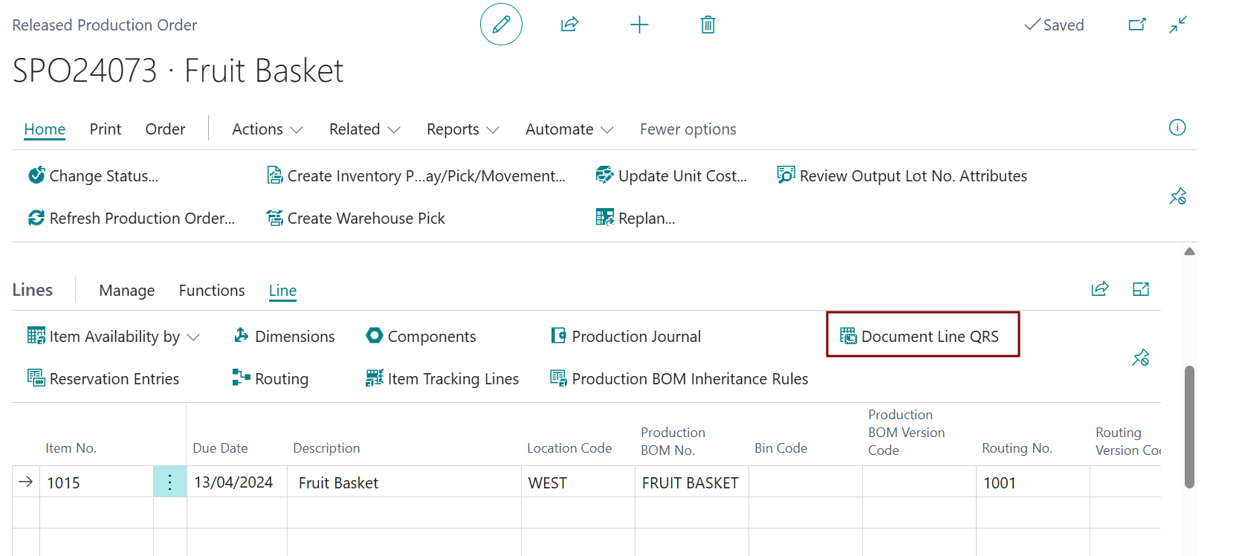The image size is (1239, 556).
Task: Click the Production BOM No. cell FRUIT BASKET
Action: point(692,482)
